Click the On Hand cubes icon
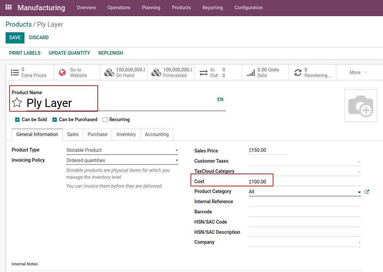Screen dimensions: 383x272 pos(109,72)
